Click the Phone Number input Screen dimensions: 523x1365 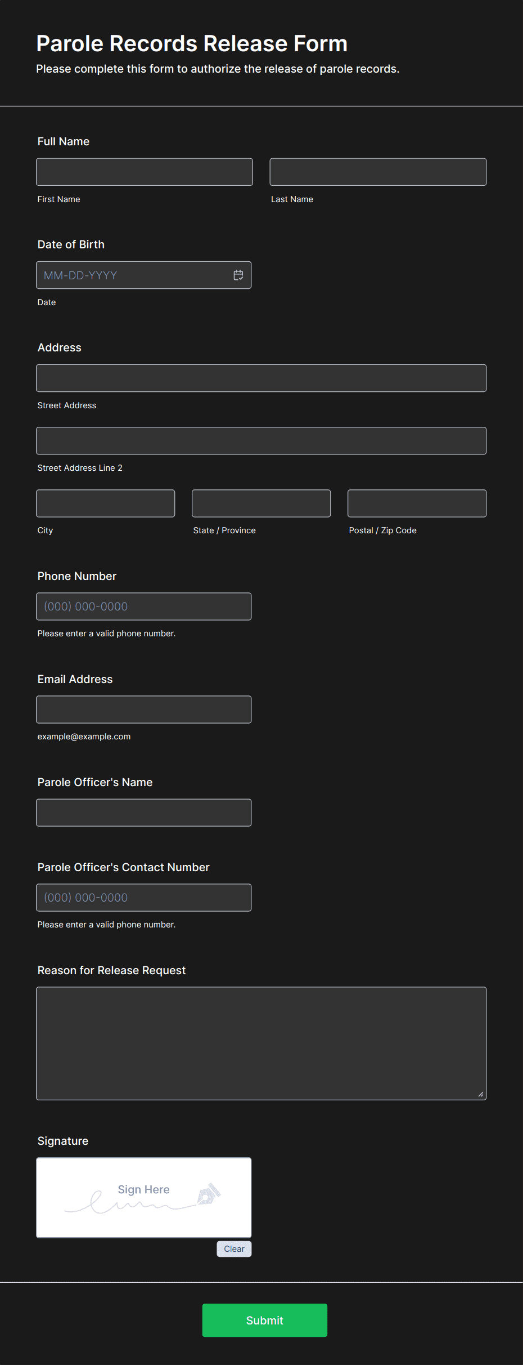pos(144,606)
